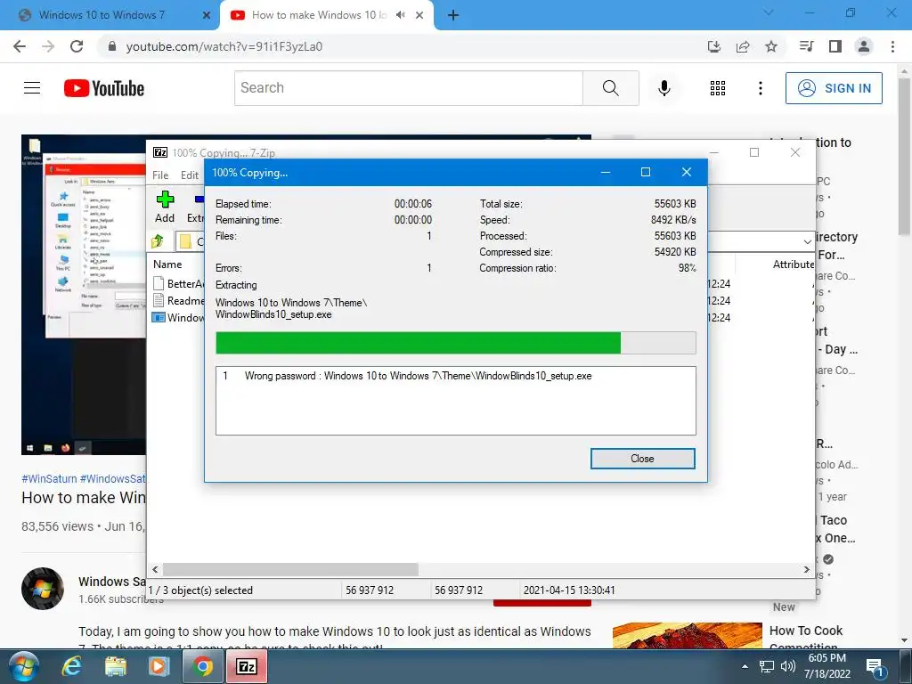Share this page from the address bar
Screen dimensions: 912x684
[743, 46]
